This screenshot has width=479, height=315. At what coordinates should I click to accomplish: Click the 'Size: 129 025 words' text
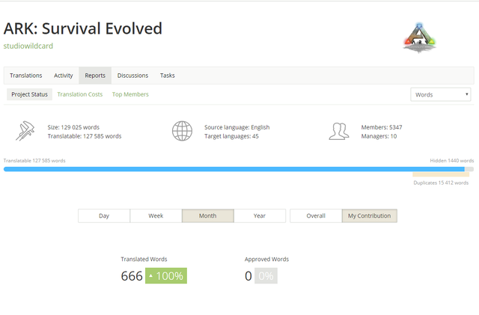[x=73, y=127]
